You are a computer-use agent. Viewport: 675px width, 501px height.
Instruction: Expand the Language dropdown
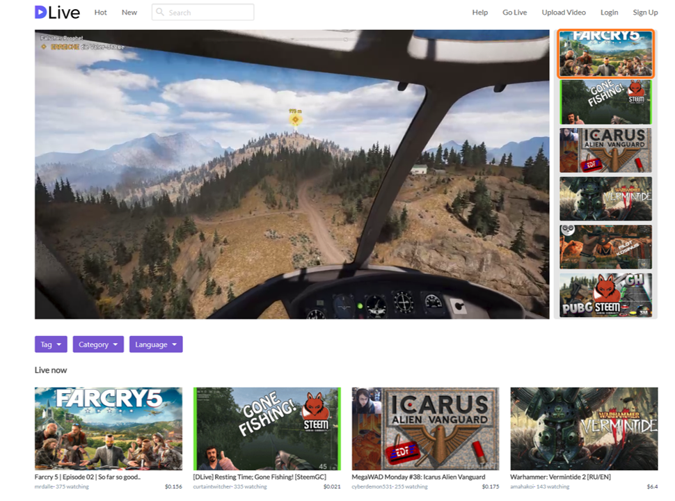(x=156, y=344)
